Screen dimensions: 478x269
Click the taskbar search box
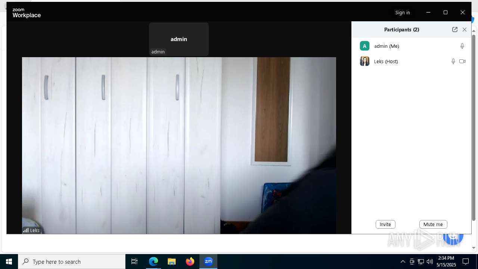pos(72,262)
